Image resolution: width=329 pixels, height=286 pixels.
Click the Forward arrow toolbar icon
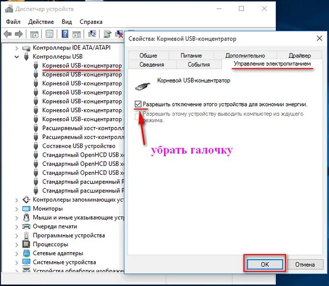coord(19,34)
